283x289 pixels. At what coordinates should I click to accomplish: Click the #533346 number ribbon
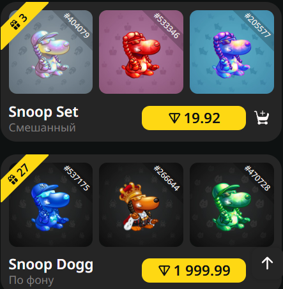click(167, 26)
